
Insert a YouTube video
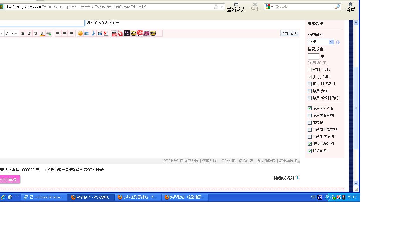[x=114, y=33]
